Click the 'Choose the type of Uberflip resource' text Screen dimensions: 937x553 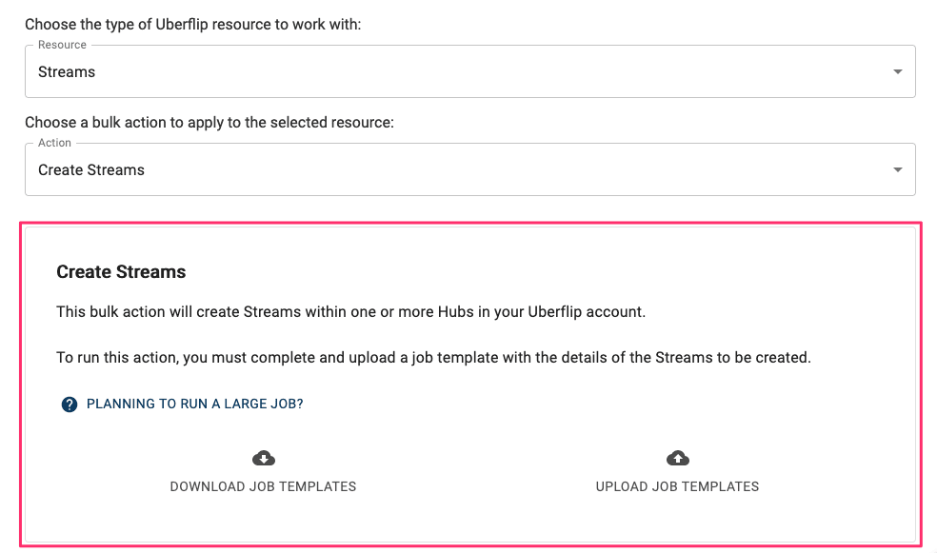click(193, 25)
